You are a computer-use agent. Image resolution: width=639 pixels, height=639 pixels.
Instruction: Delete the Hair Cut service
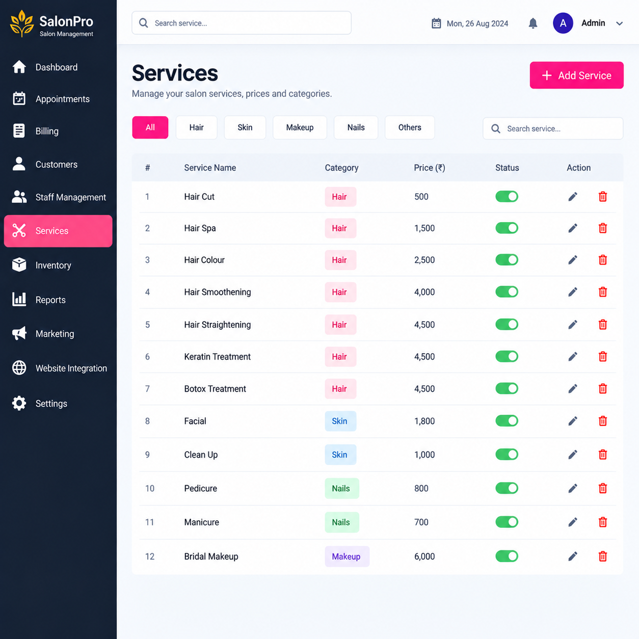click(x=603, y=197)
